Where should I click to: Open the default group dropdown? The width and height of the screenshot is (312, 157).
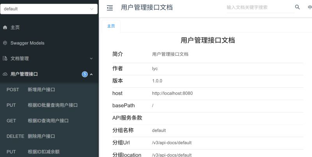(49, 9)
